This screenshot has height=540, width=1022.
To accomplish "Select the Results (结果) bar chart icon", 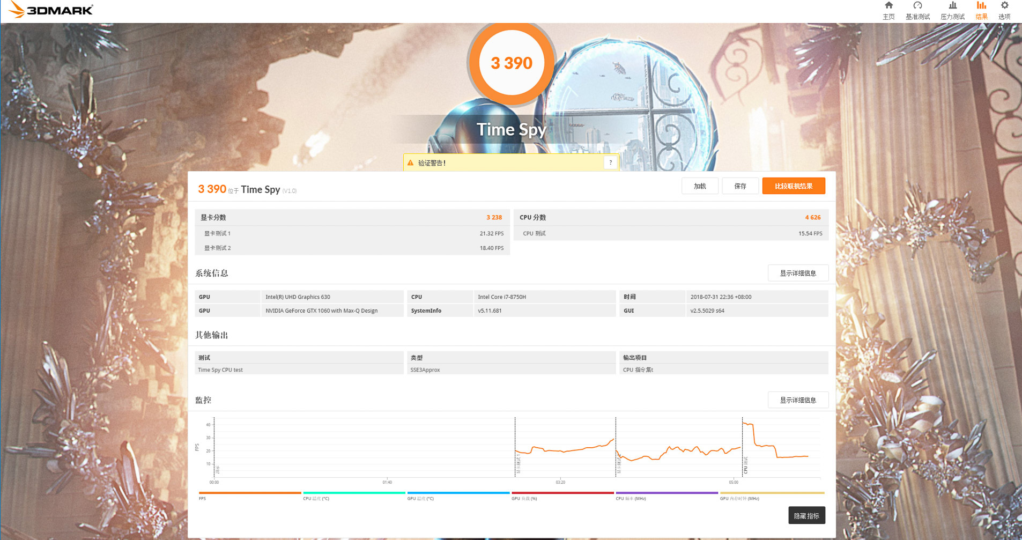I will (x=981, y=6).
